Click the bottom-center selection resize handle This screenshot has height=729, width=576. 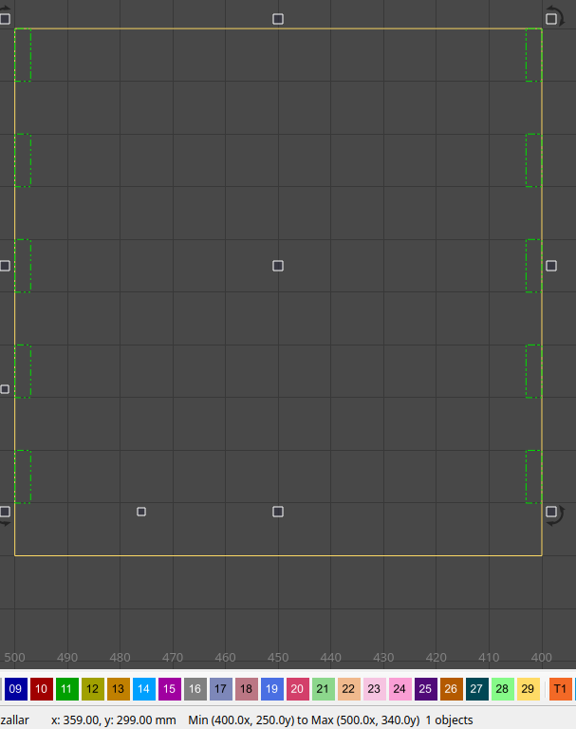(x=278, y=512)
